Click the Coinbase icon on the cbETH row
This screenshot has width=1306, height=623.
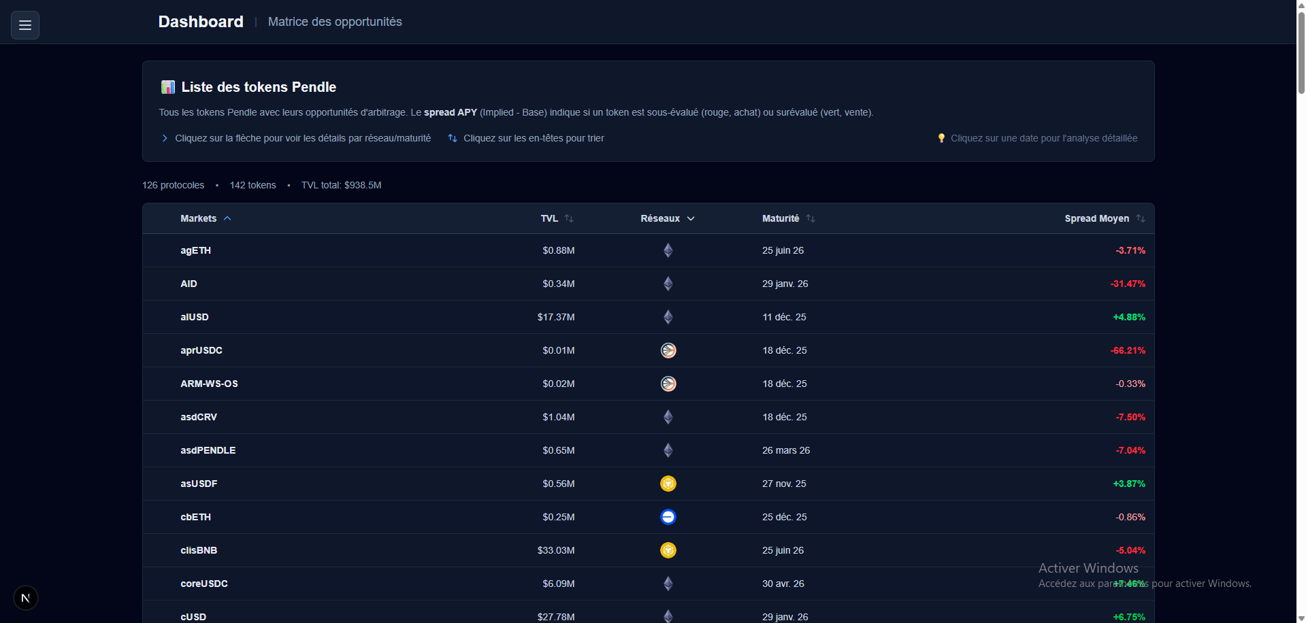pyautogui.click(x=668, y=517)
